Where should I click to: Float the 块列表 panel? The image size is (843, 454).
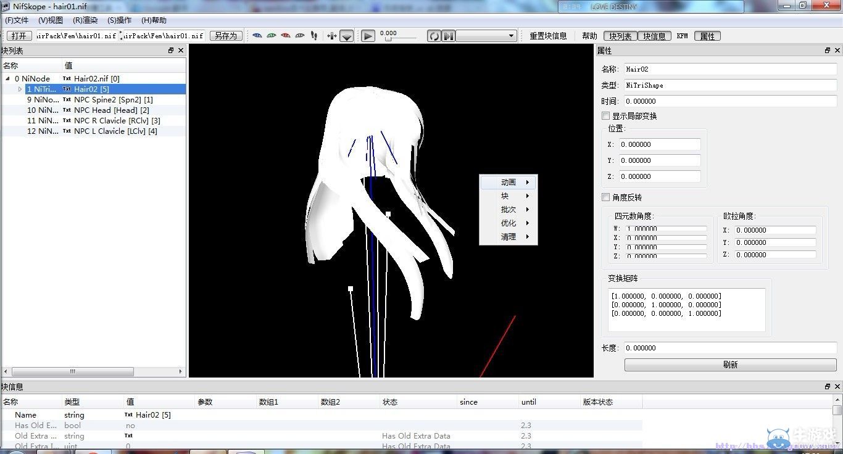(x=171, y=51)
